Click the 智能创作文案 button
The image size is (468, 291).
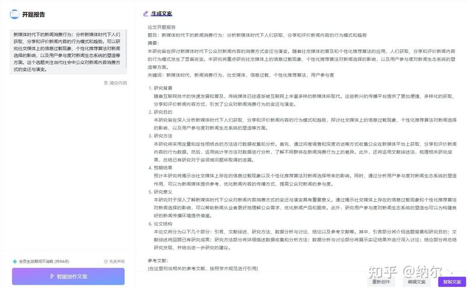coord(68,276)
